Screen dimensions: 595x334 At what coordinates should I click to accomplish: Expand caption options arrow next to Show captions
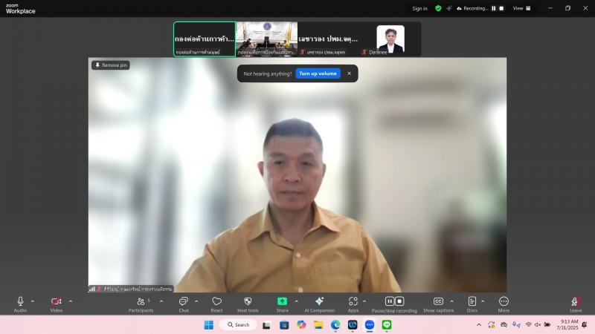coord(452,301)
